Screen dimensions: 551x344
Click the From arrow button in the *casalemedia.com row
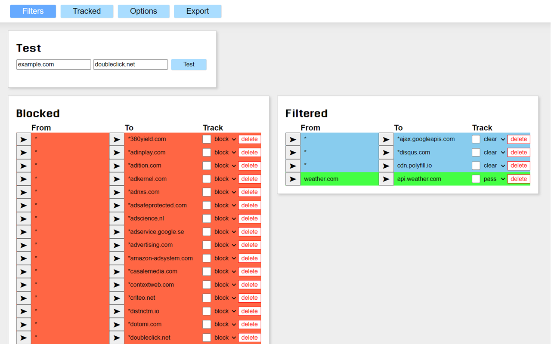point(24,271)
